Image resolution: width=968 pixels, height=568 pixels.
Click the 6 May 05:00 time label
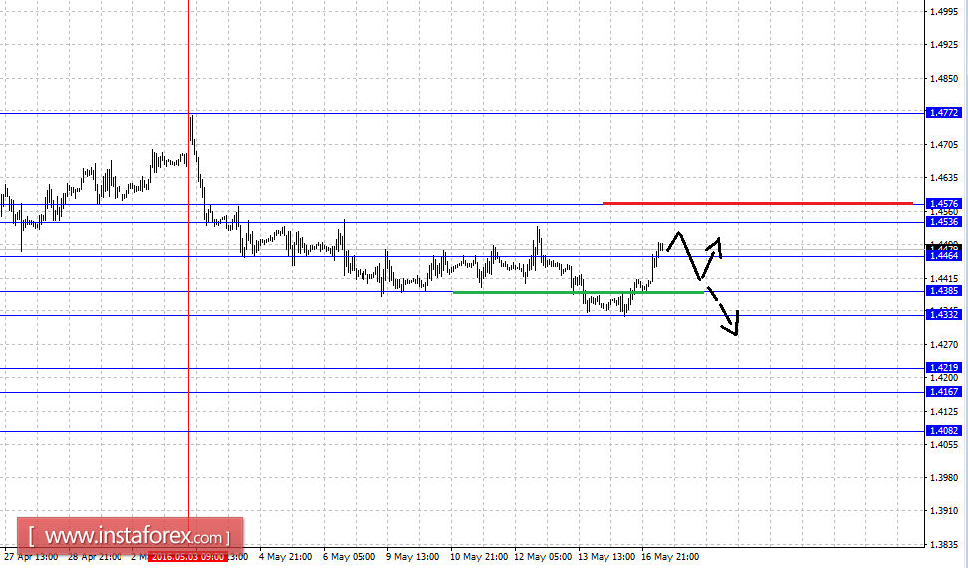pos(349,557)
